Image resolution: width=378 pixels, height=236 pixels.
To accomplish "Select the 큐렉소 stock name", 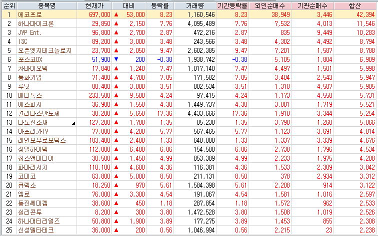I will coord(27,185).
